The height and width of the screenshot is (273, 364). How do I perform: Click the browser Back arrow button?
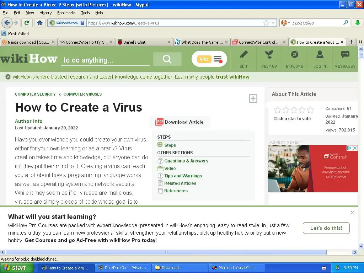[7, 23]
